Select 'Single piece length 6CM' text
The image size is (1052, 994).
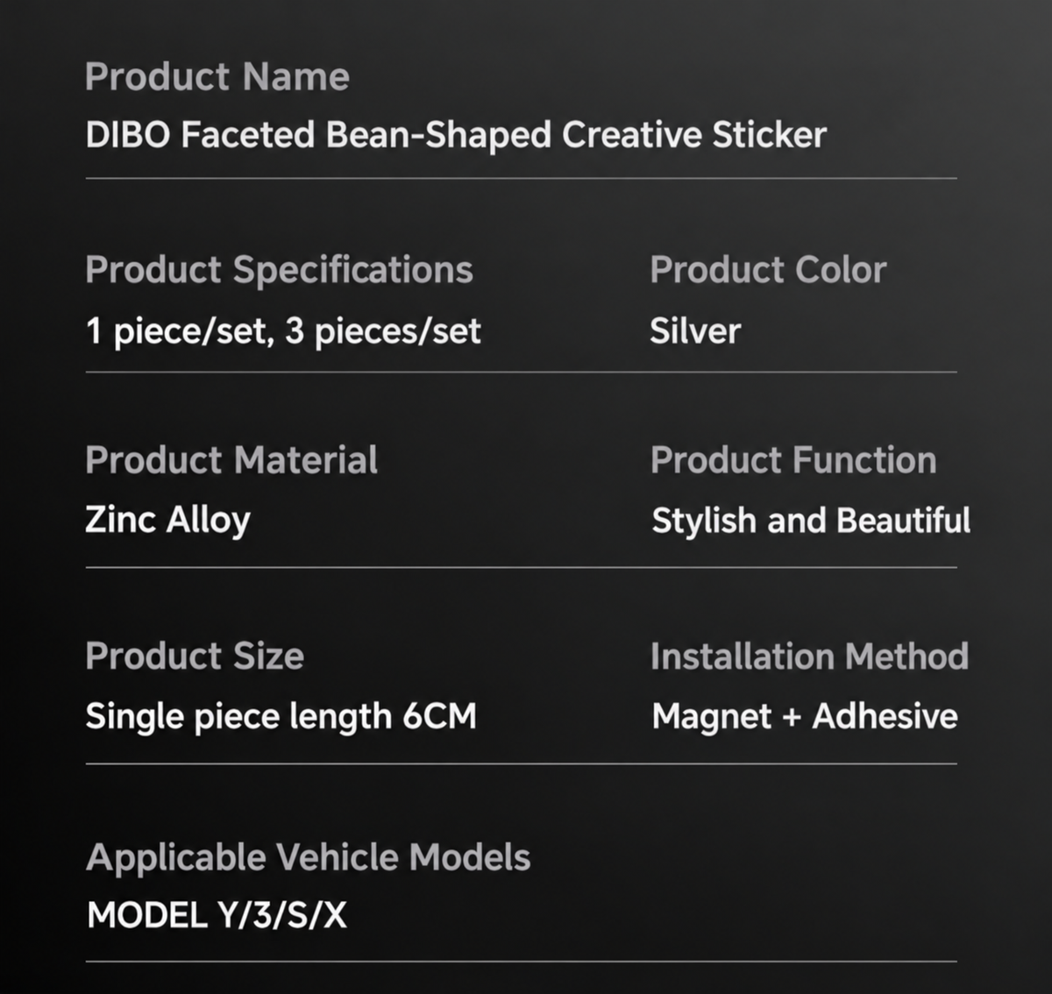[x=281, y=717]
